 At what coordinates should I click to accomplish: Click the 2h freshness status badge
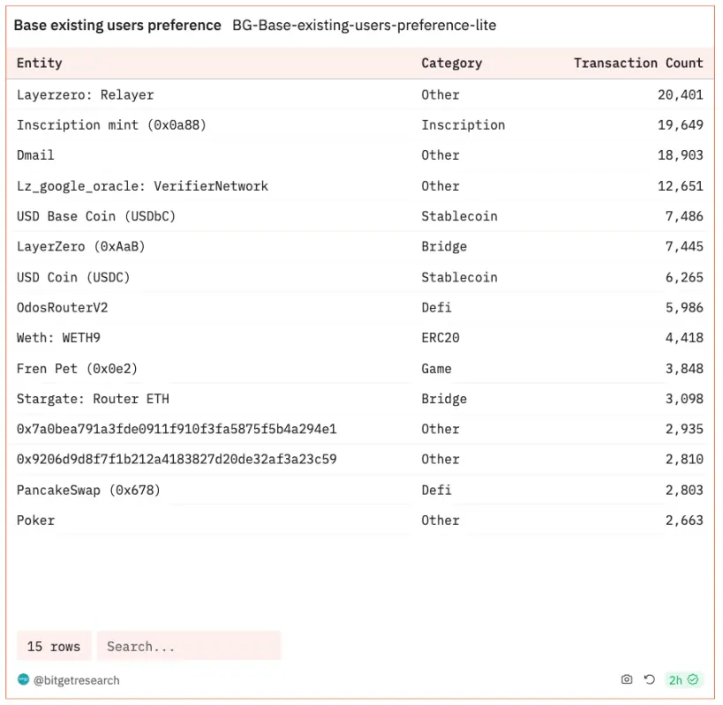pos(682,679)
